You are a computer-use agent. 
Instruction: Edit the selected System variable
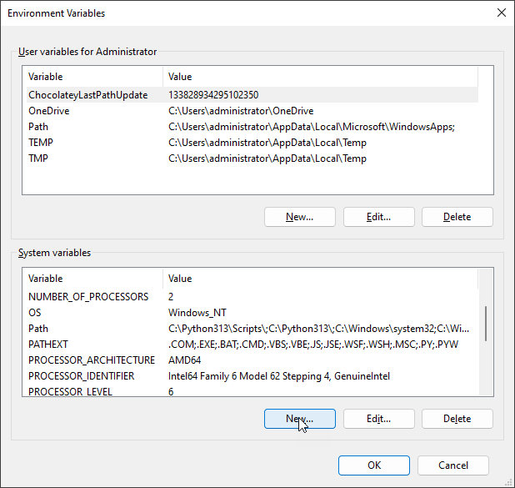(x=378, y=419)
